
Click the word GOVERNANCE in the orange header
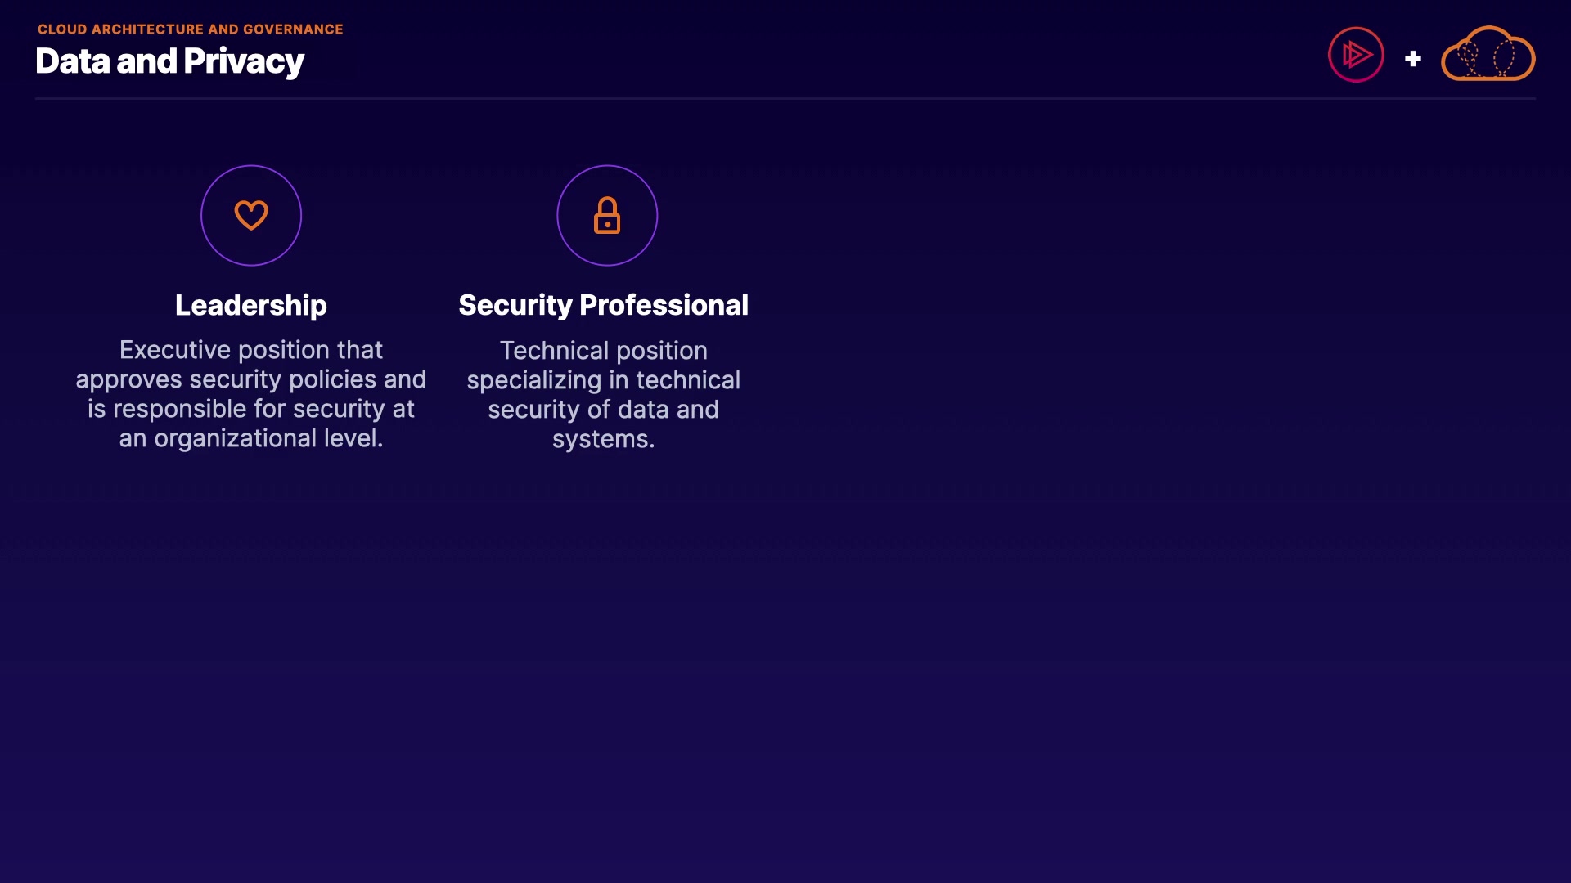pyautogui.click(x=293, y=29)
